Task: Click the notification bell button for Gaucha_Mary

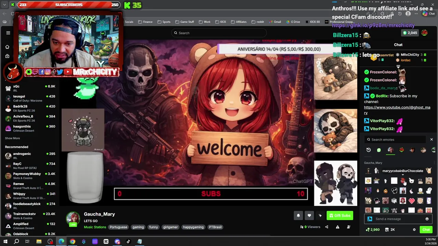Action: point(298,216)
